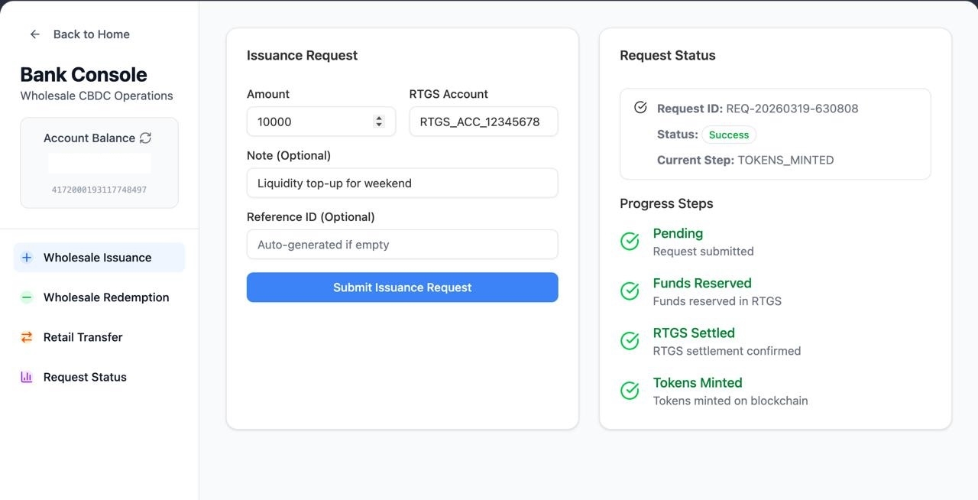The width and height of the screenshot is (978, 500).
Task: Refresh the account balance
Action: tap(145, 138)
